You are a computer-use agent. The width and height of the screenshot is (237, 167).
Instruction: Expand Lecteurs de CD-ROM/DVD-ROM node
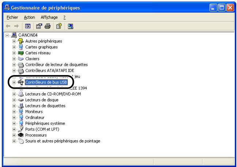14,94
